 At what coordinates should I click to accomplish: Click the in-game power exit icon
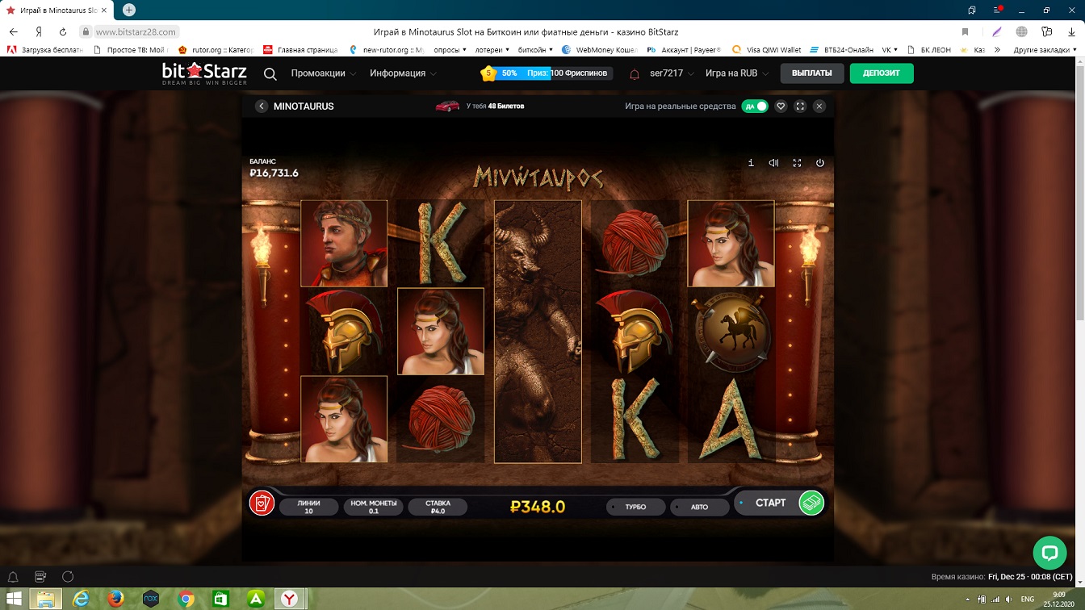[820, 163]
